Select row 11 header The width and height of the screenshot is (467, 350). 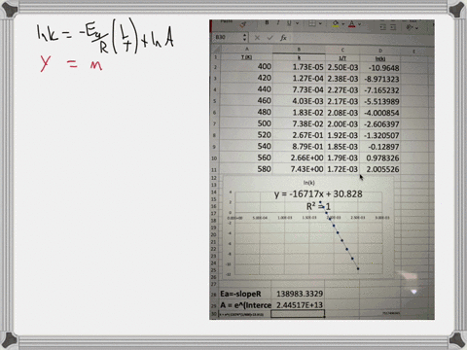[214, 170]
